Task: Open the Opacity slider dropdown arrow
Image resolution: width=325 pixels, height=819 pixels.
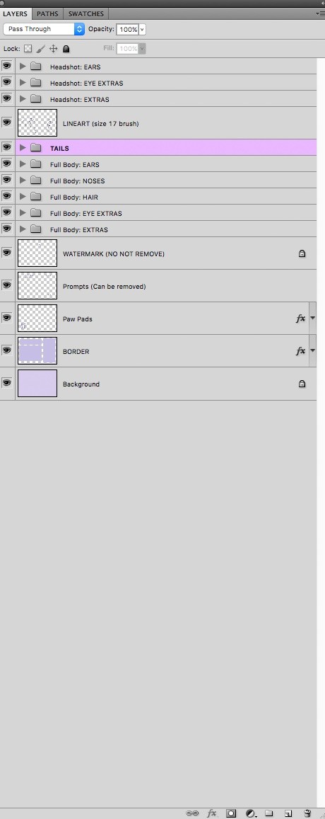Action: pos(143,30)
